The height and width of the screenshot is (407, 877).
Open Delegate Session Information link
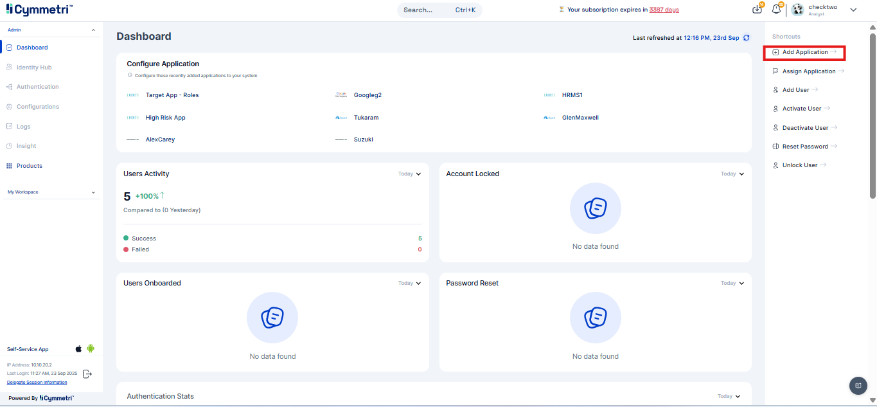(x=37, y=383)
